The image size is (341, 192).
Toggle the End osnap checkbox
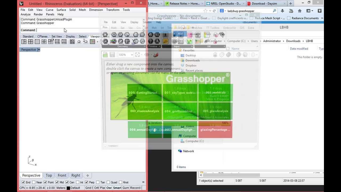point(23,182)
